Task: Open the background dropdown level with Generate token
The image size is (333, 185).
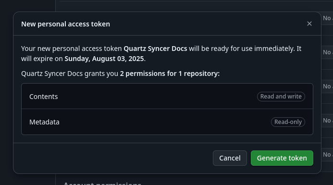Action: [327, 155]
